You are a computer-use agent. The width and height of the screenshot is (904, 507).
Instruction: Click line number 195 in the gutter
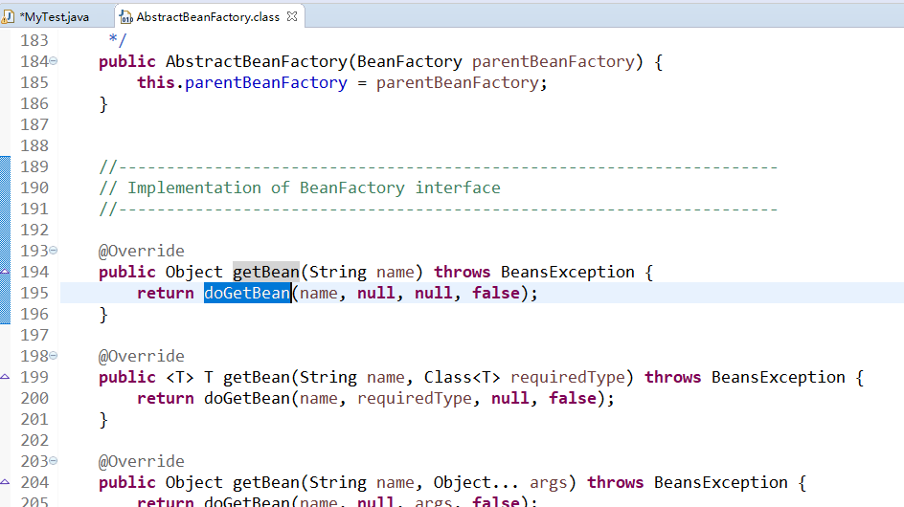(x=34, y=293)
